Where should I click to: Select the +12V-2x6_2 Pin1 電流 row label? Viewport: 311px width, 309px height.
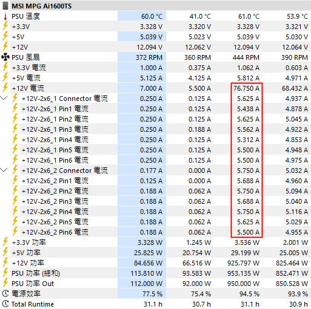(x=55, y=181)
